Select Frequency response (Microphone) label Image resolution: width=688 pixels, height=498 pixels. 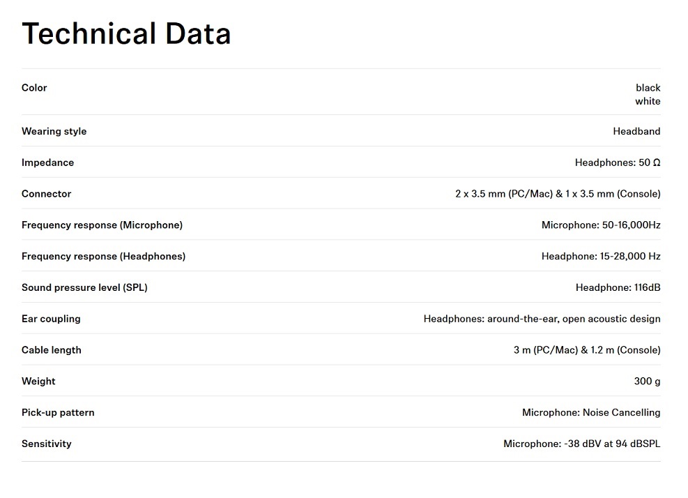tap(102, 225)
